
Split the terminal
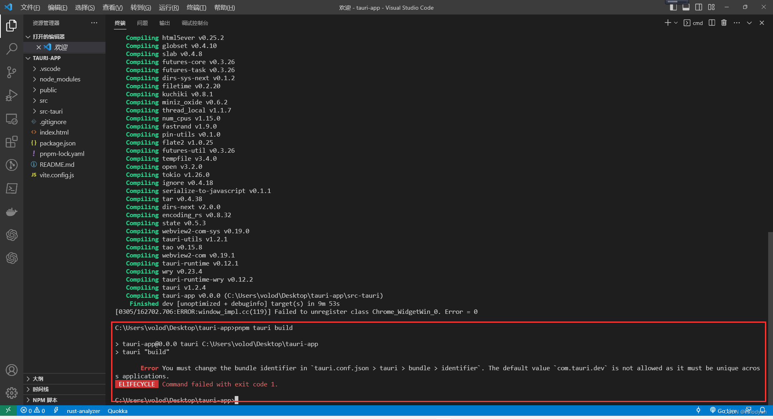click(x=712, y=23)
